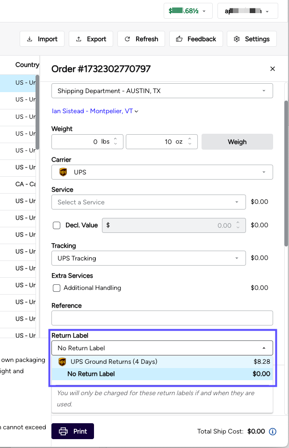Check the Additional Handling option

[x=57, y=288]
